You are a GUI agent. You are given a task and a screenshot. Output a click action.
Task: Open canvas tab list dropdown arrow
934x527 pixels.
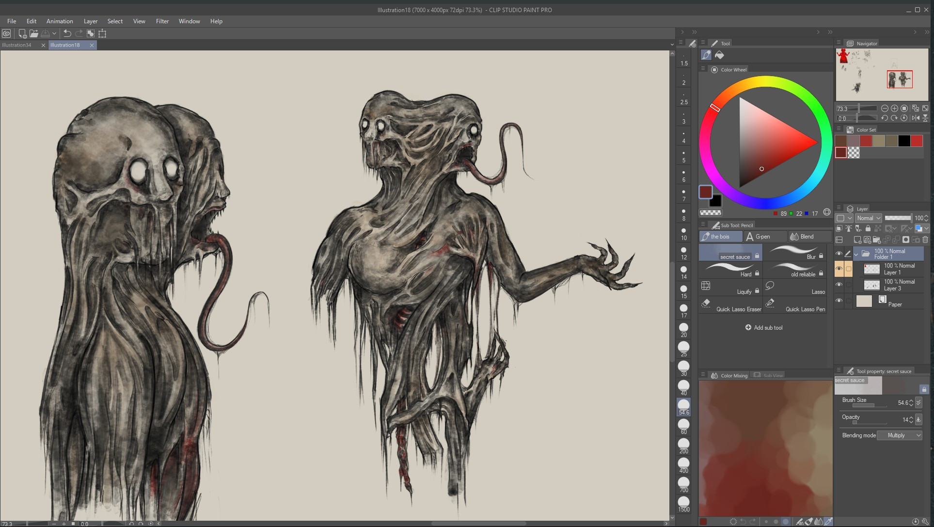[672, 45]
